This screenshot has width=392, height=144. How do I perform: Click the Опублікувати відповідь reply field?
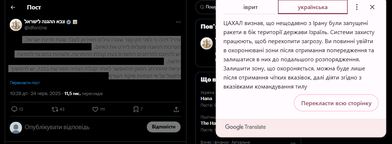click(x=57, y=127)
